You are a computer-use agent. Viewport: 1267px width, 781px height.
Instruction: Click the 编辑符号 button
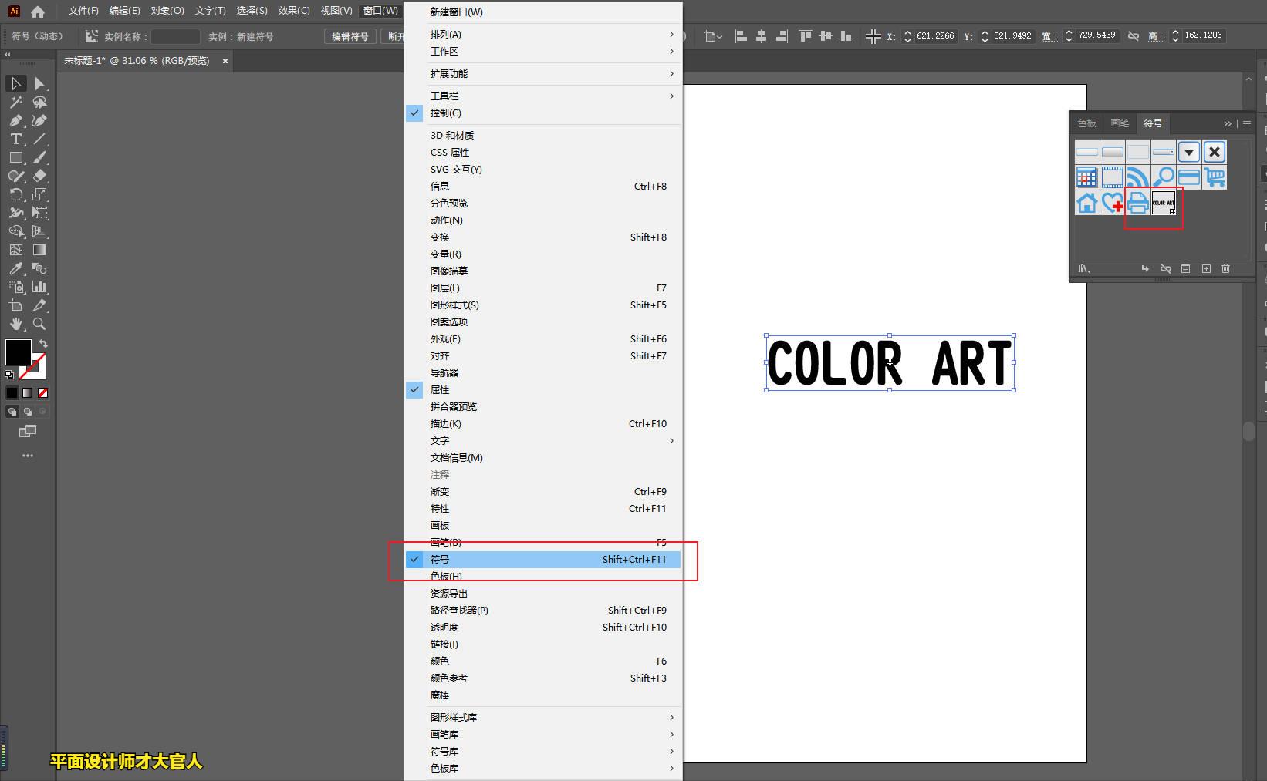click(350, 36)
